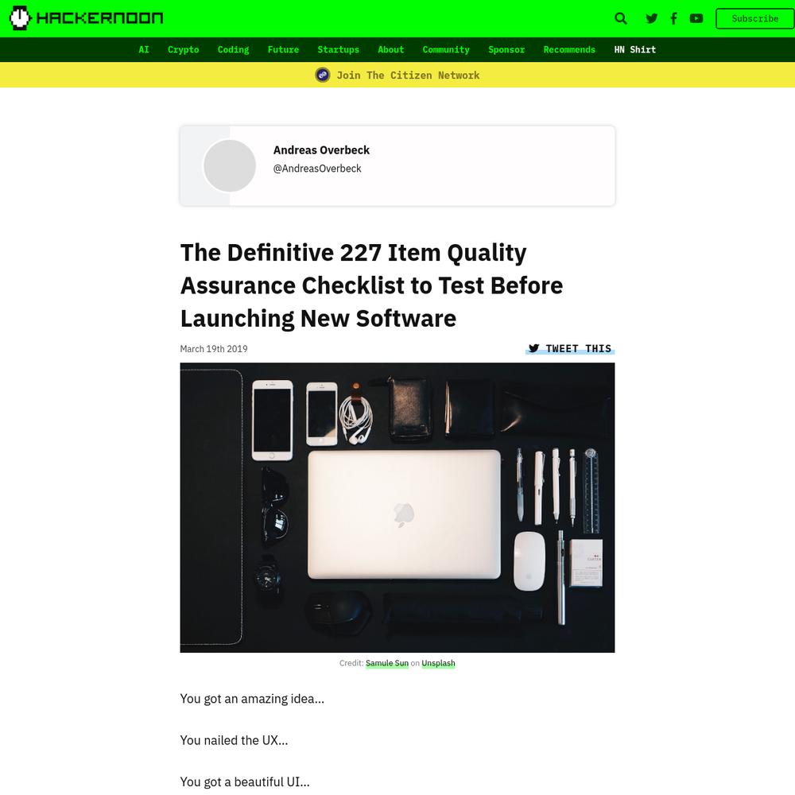Open the YouTube icon in header
The height and width of the screenshot is (795, 795).
[696, 19]
